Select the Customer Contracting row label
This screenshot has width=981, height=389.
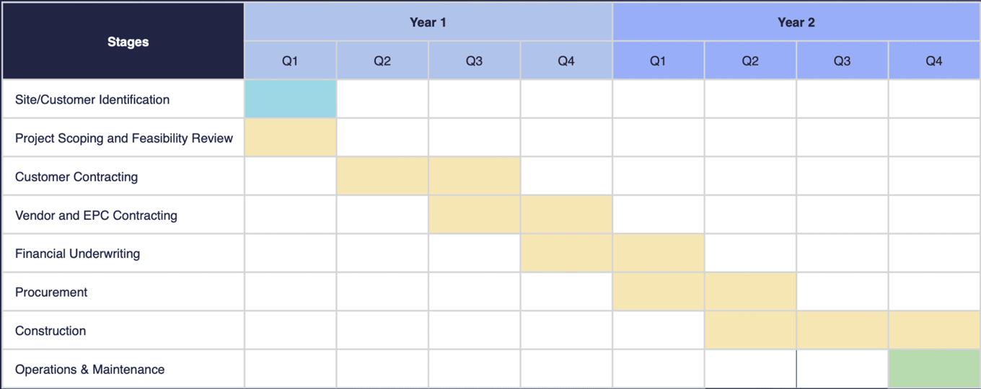[x=76, y=176]
